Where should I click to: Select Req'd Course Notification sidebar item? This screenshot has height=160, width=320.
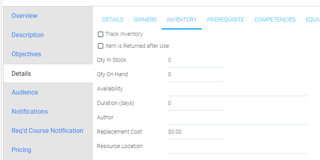tap(47, 131)
